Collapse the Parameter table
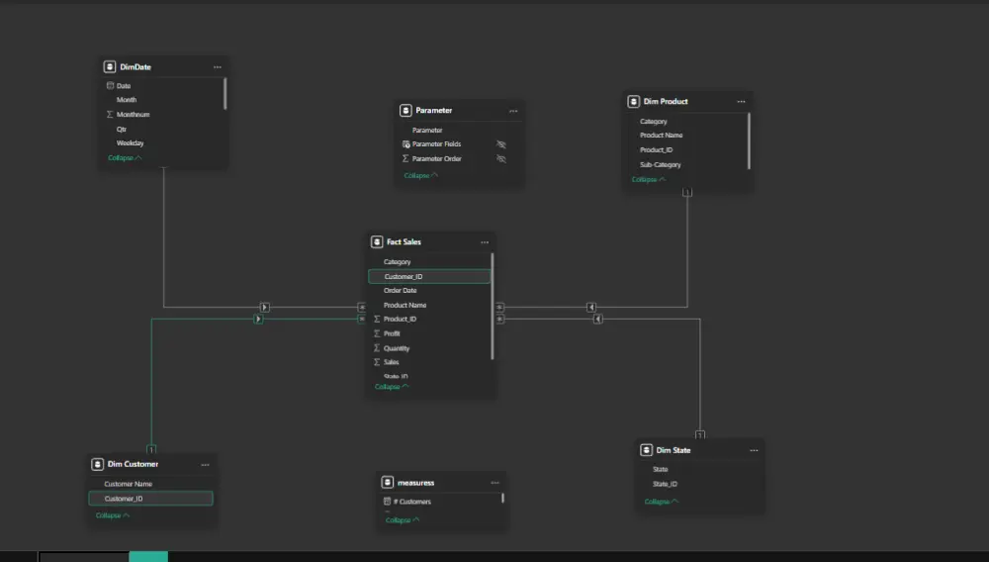The width and height of the screenshot is (989, 562). pyautogui.click(x=420, y=175)
